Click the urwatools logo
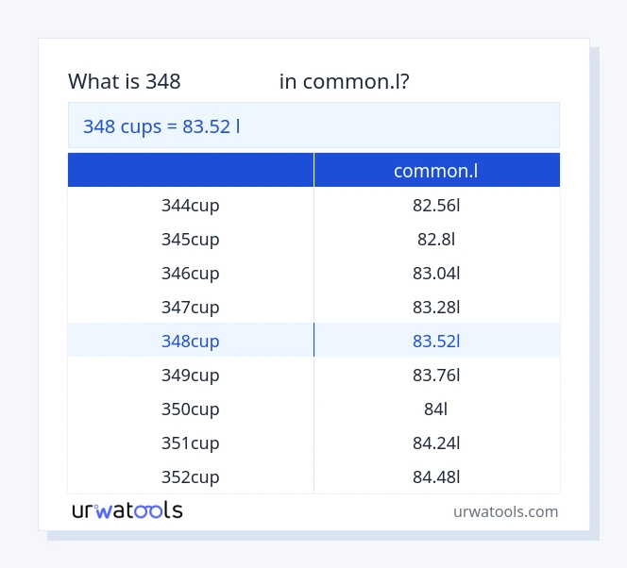This screenshot has width=627, height=568. click(x=127, y=510)
